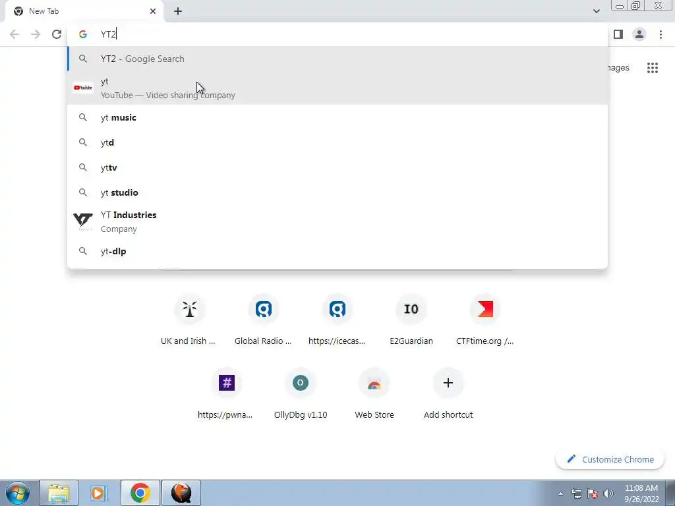Open the Images link at top right
Viewport: 675px width, 506px height.
point(618,68)
